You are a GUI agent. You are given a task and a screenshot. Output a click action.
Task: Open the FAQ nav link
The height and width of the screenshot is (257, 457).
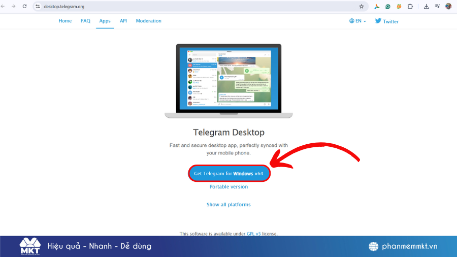[x=85, y=21]
